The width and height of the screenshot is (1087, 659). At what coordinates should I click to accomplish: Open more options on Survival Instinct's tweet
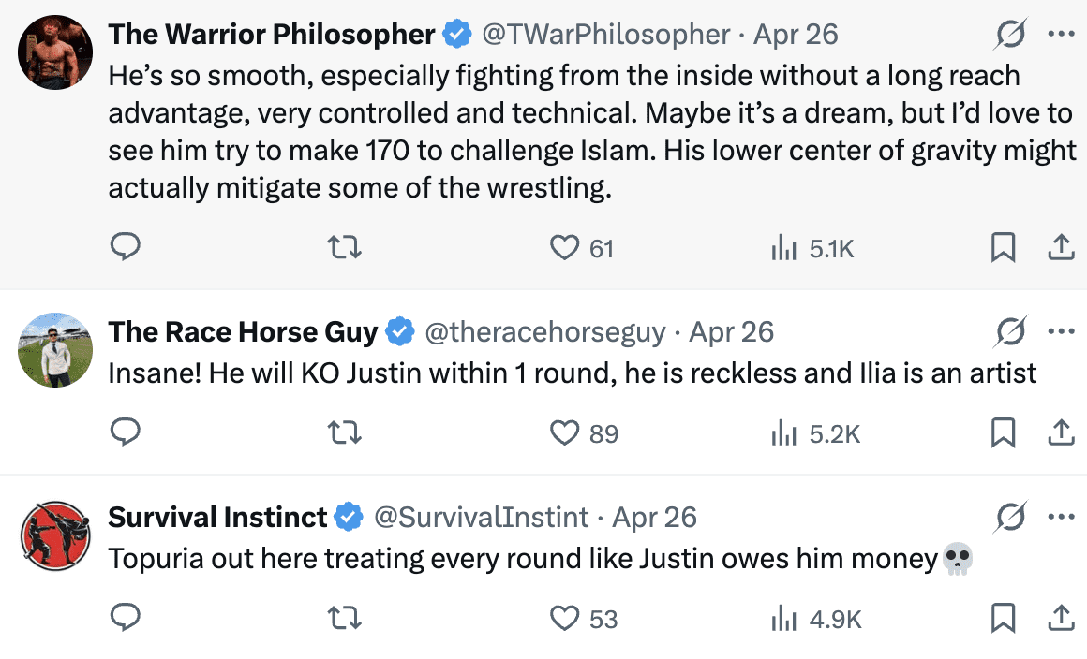point(1061,517)
